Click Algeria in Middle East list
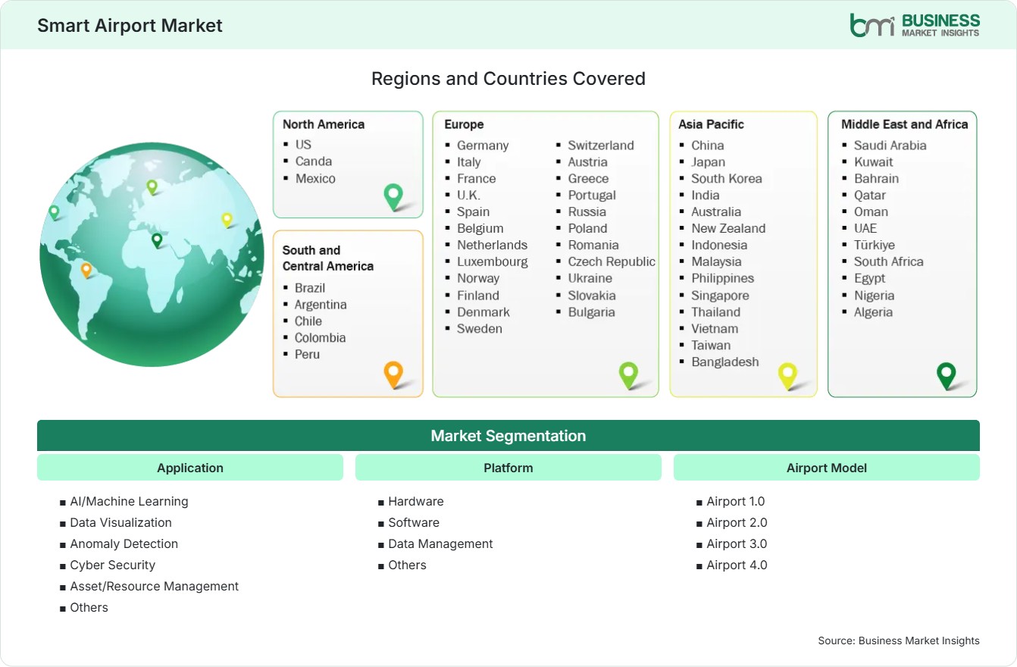This screenshot has width=1017, height=667. 873,312
